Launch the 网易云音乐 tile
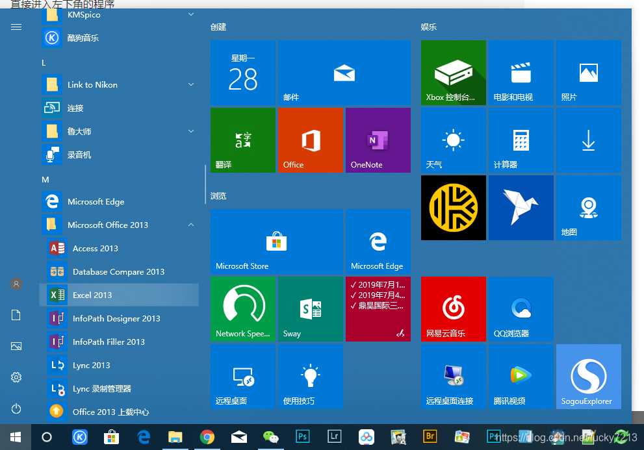 [454, 308]
